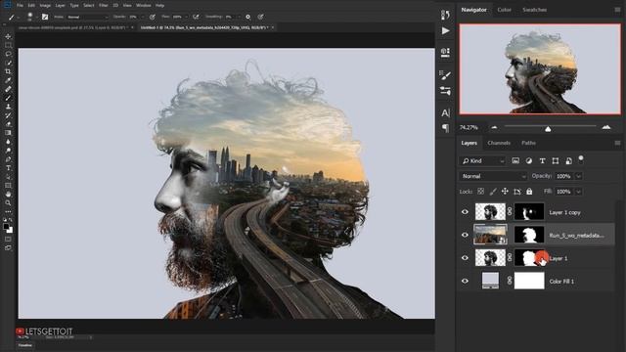Select the Lasso tool

pos(8,54)
